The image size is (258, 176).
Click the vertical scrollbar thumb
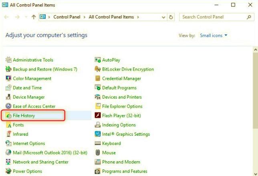pyautogui.click(x=256, y=91)
